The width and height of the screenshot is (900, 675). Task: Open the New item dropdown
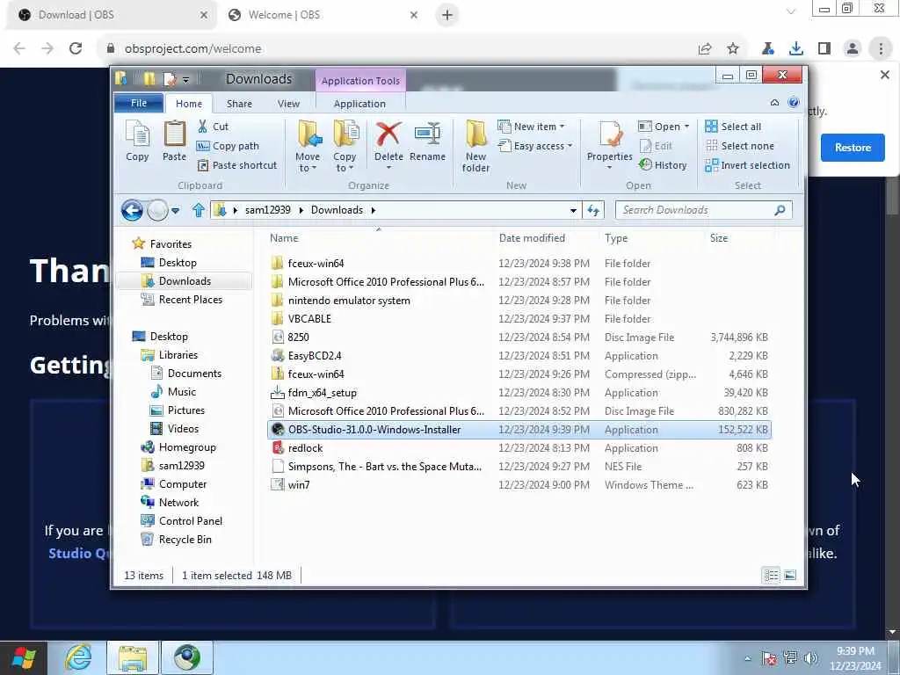tap(531, 127)
